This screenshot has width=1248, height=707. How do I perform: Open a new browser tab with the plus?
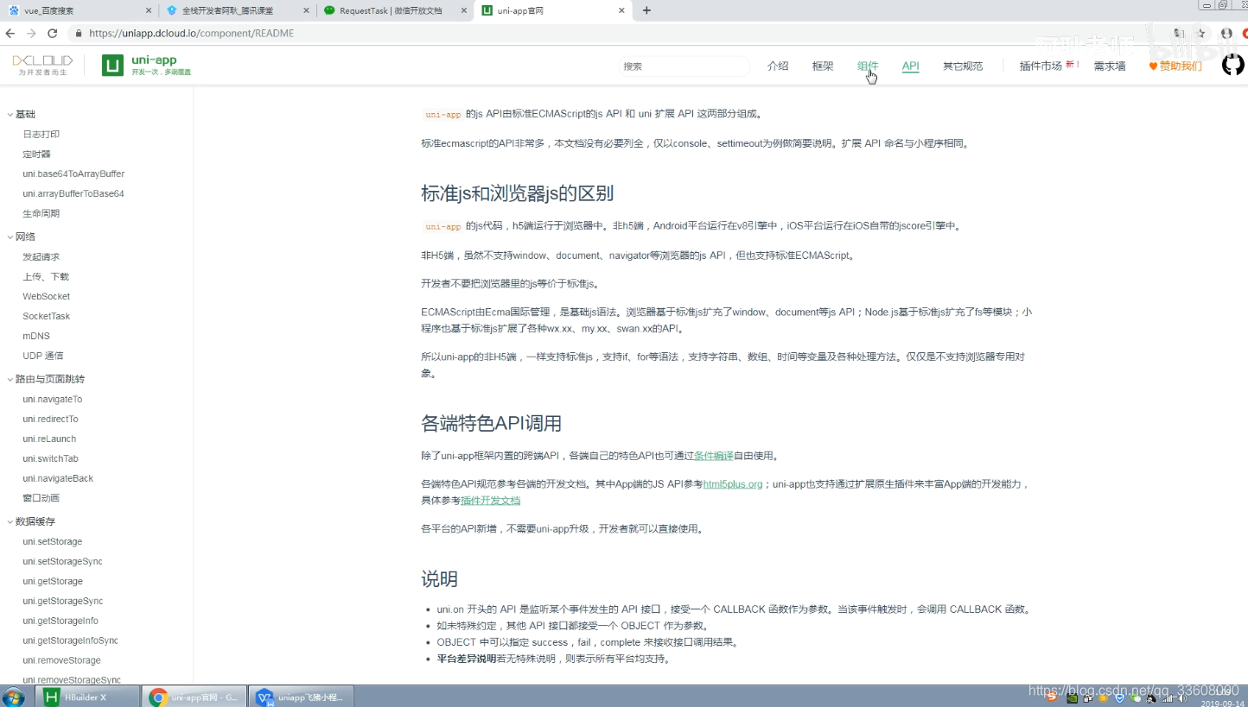tap(647, 10)
